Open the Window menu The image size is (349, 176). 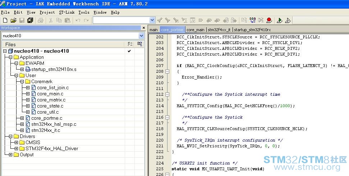click(x=100, y=13)
